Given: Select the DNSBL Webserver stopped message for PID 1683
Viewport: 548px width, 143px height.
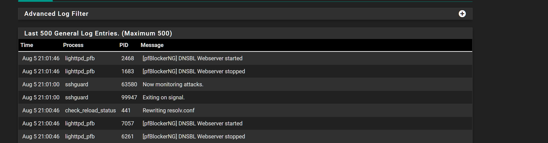Looking at the screenshot, I should [194, 71].
